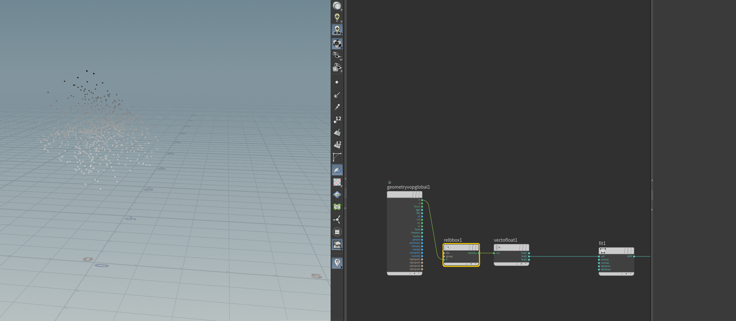The width and height of the screenshot is (736, 321).
Task: Click rightmost footer button on relbbox1 node
Action: [x=476, y=264]
